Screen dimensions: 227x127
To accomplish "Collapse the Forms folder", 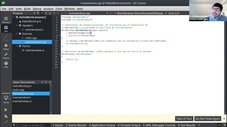I will pos(17,46).
